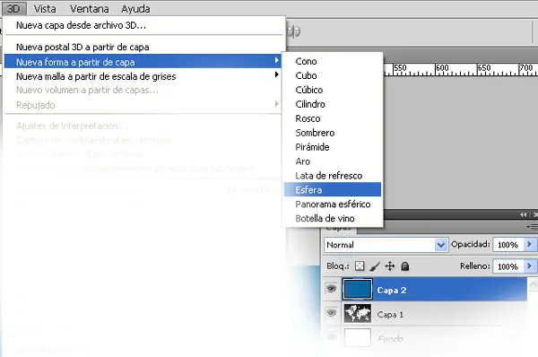This screenshot has width=538, height=357.
Task: Open layers panel options menu icon
Action: click(x=533, y=227)
